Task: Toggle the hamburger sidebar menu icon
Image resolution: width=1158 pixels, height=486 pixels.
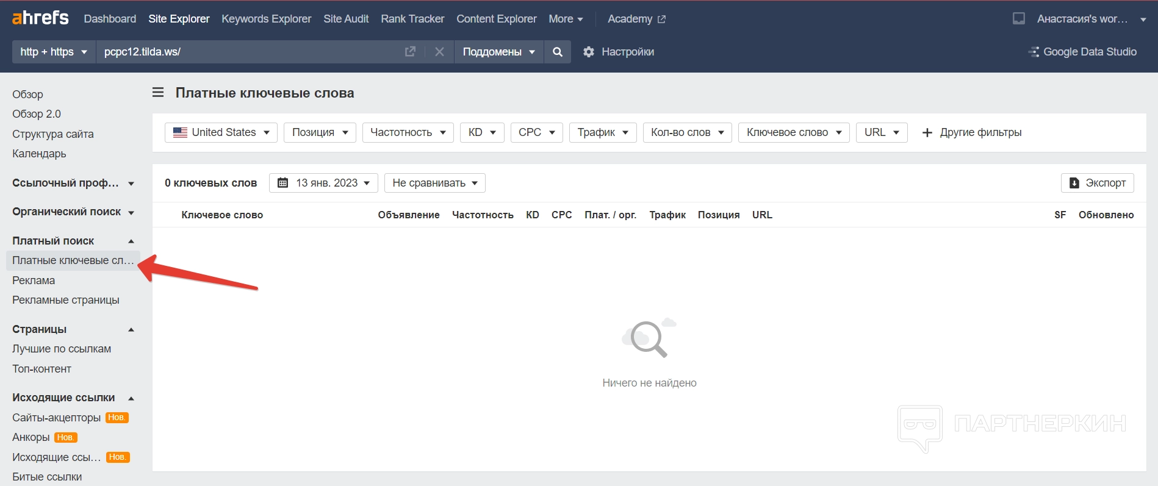Action: pos(158,93)
